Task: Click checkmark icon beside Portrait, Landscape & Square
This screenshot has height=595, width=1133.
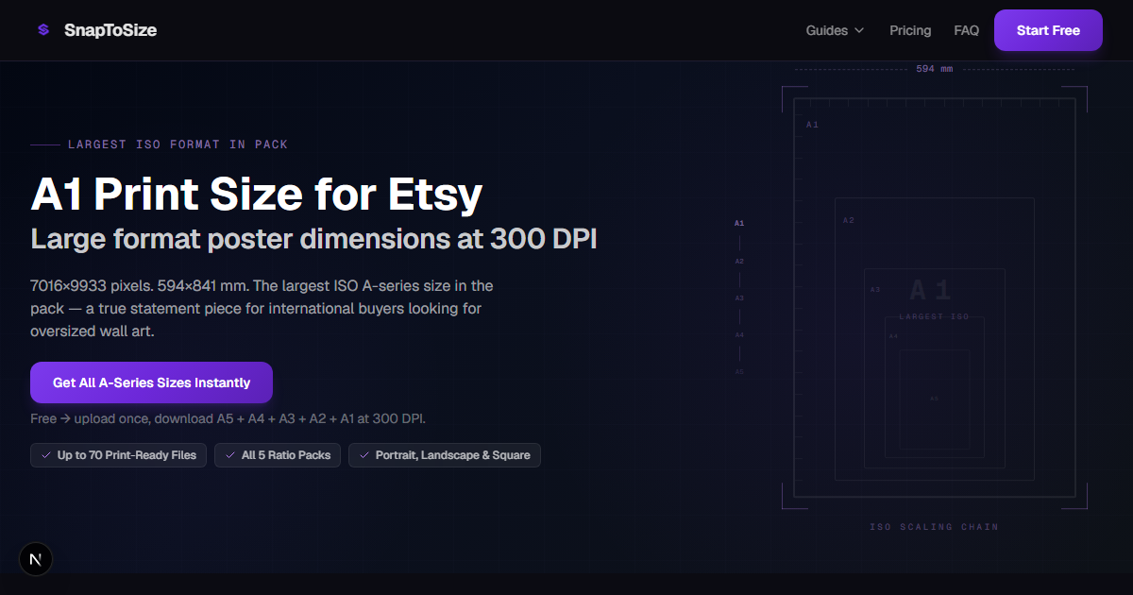Action: pos(364,455)
